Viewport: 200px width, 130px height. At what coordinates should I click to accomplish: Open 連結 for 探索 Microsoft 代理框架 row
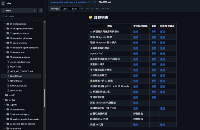[136, 103]
